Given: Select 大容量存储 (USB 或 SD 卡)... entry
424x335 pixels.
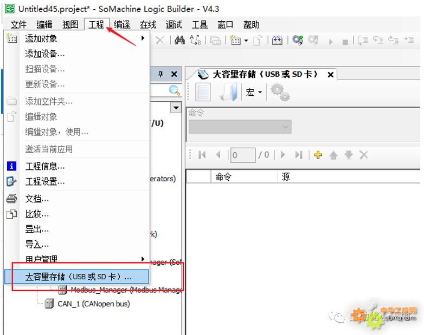Looking at the screenshot, I should click(77, 277).
